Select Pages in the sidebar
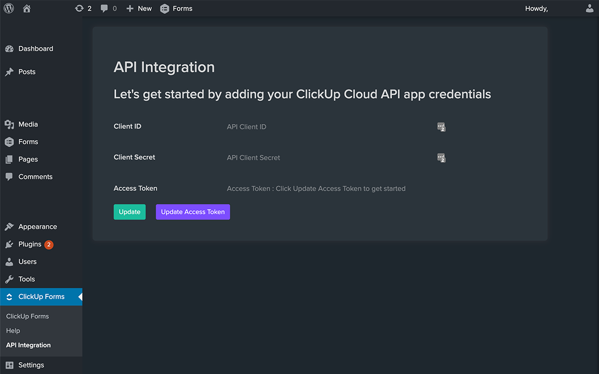The width and height of the screenshot is (599, 374). 28,159
